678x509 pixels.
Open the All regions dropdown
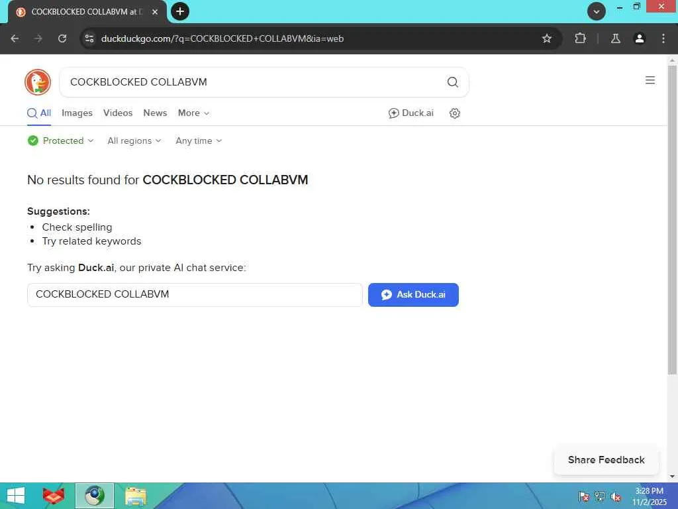134,141
